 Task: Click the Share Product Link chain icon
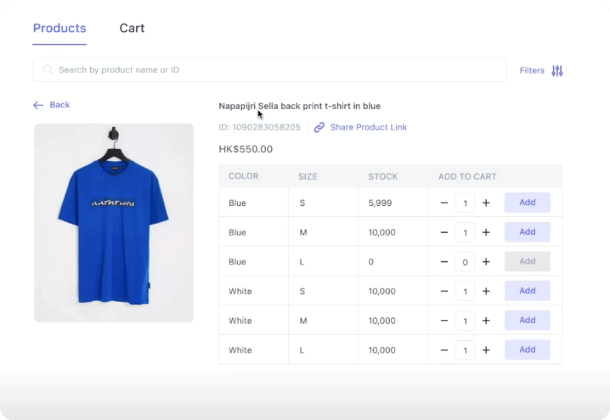tap(319, 127)
